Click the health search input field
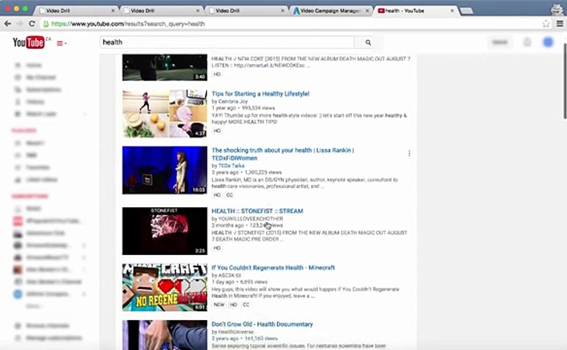Viewport: 567px width, 350px height. click(x=227, y=42)
